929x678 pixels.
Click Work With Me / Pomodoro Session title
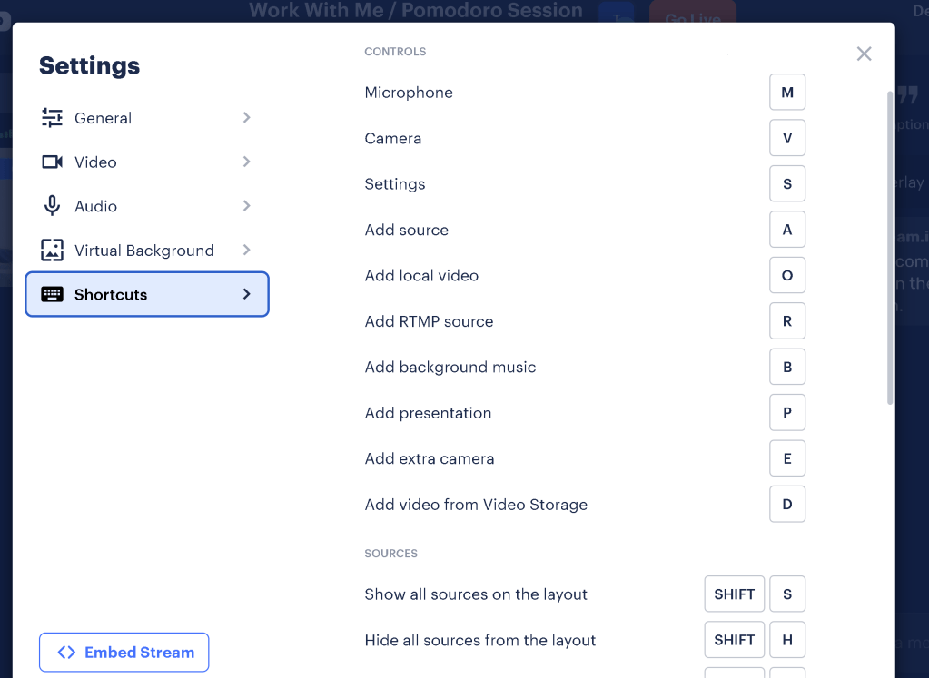[x=415, y=11]
